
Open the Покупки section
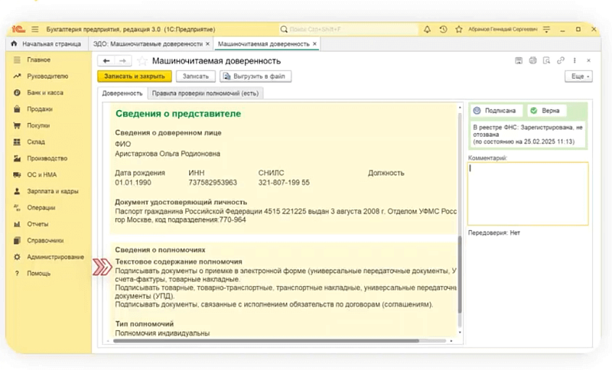coord(38,125)
